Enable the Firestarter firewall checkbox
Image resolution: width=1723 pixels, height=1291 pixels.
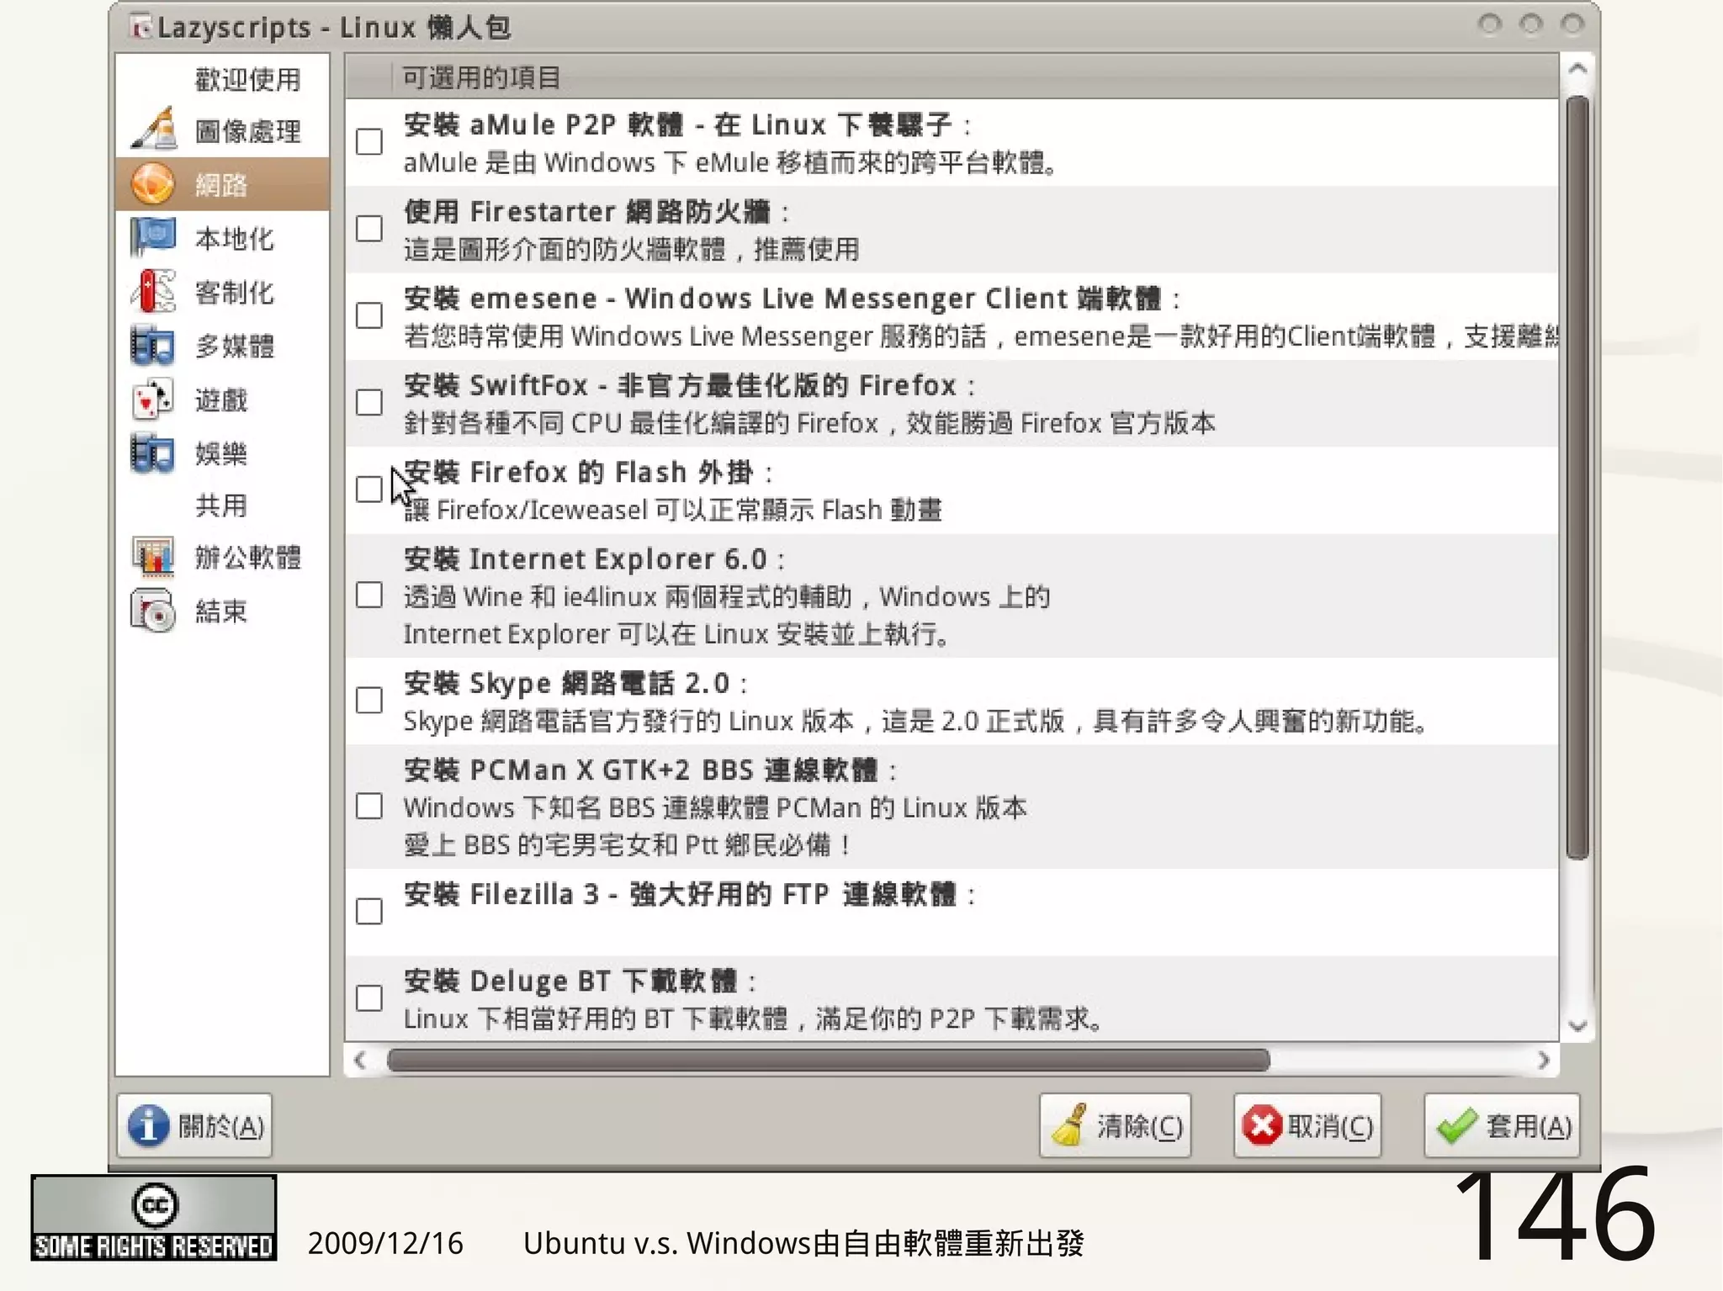pyautogui.click(x=369, y=228)
